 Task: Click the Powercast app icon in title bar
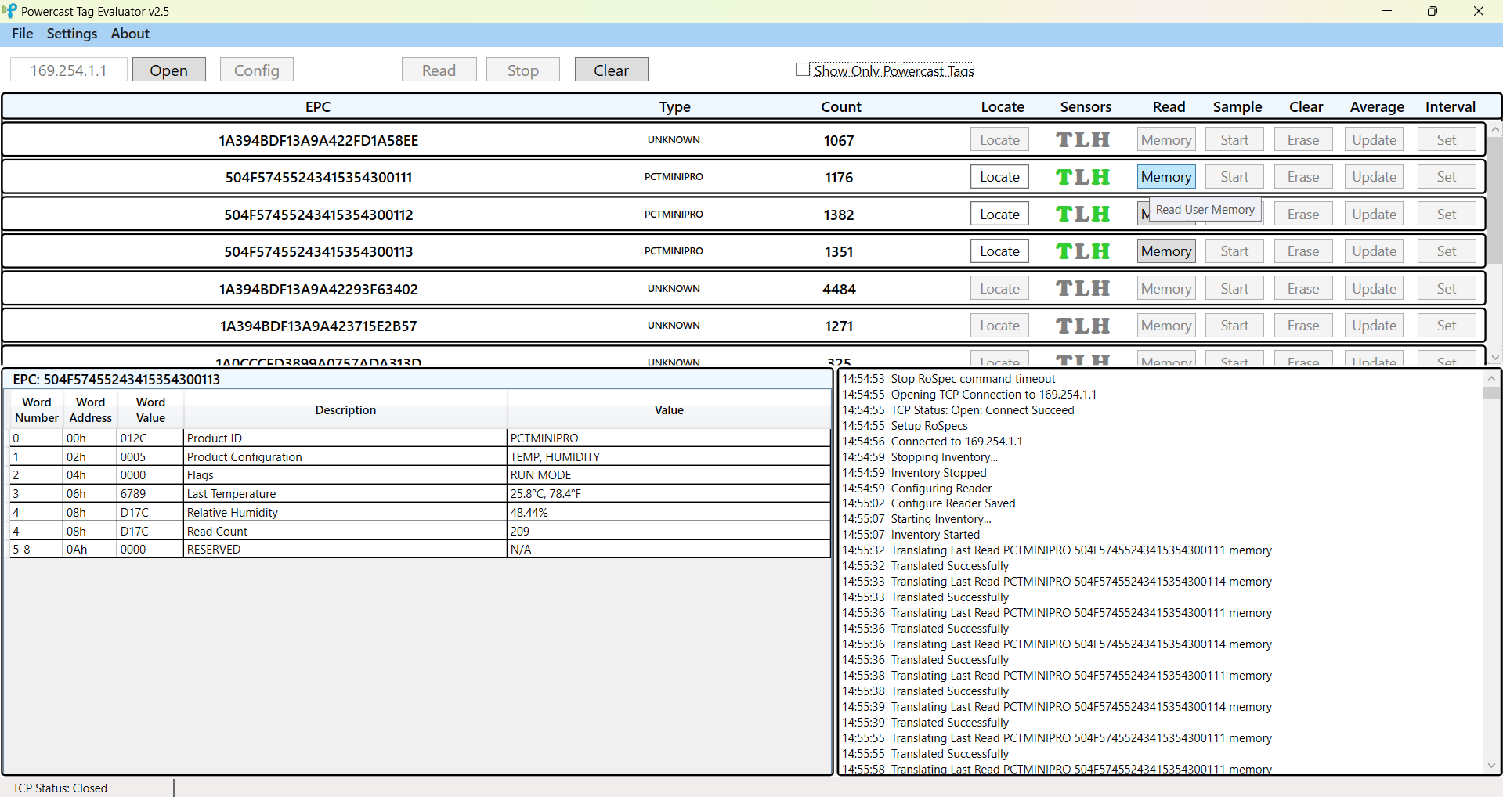click(x=9, y=11)
